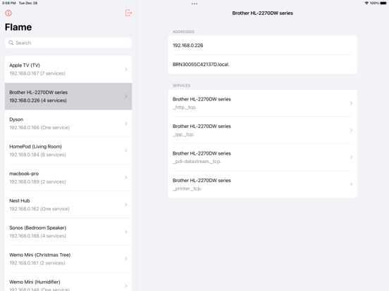Expand chevron on Apple TV (TV) row
Screen dimensions: 389x291
pyautogui.click(x=126, y=70)
